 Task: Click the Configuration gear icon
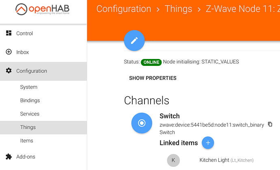9,71
